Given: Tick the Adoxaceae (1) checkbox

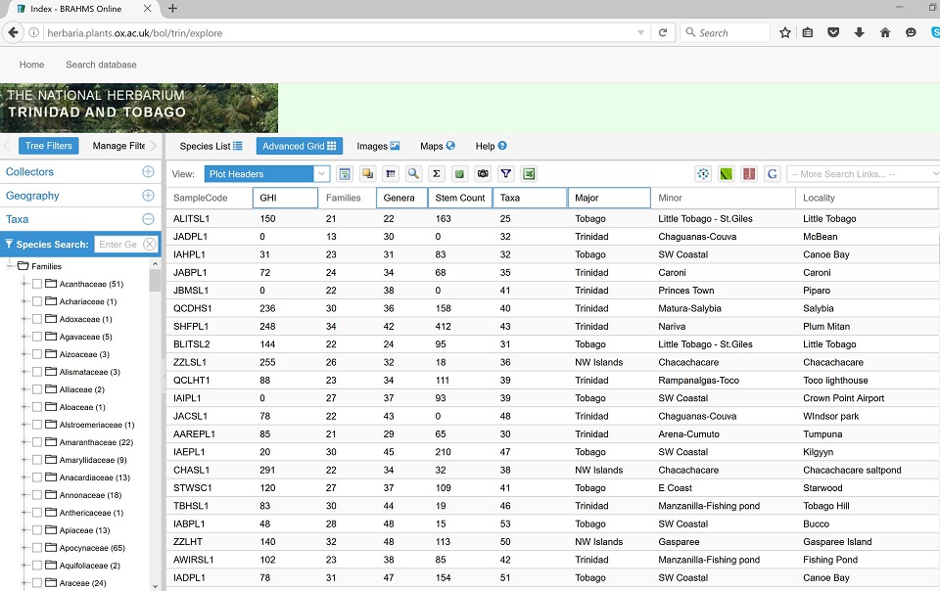Looking at the screenshot, I should (x=37, y=319).
